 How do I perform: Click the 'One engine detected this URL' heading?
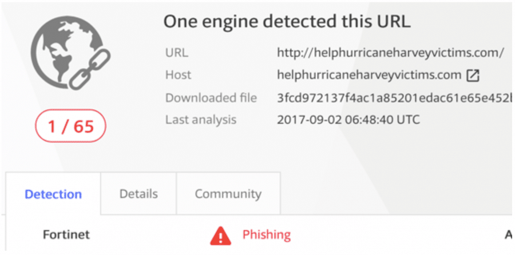pos(287,22)
